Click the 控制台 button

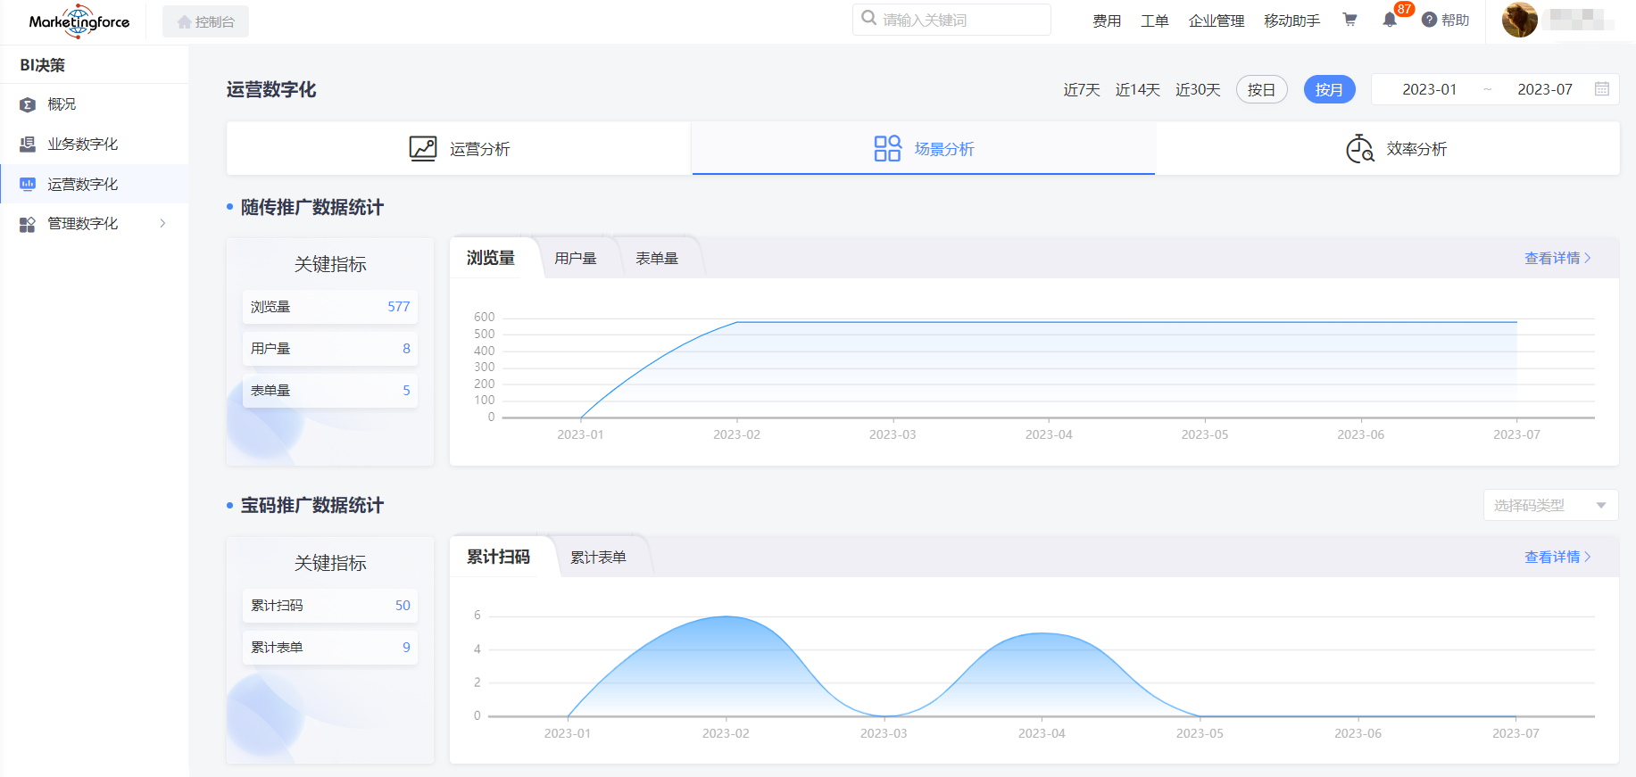205,21
